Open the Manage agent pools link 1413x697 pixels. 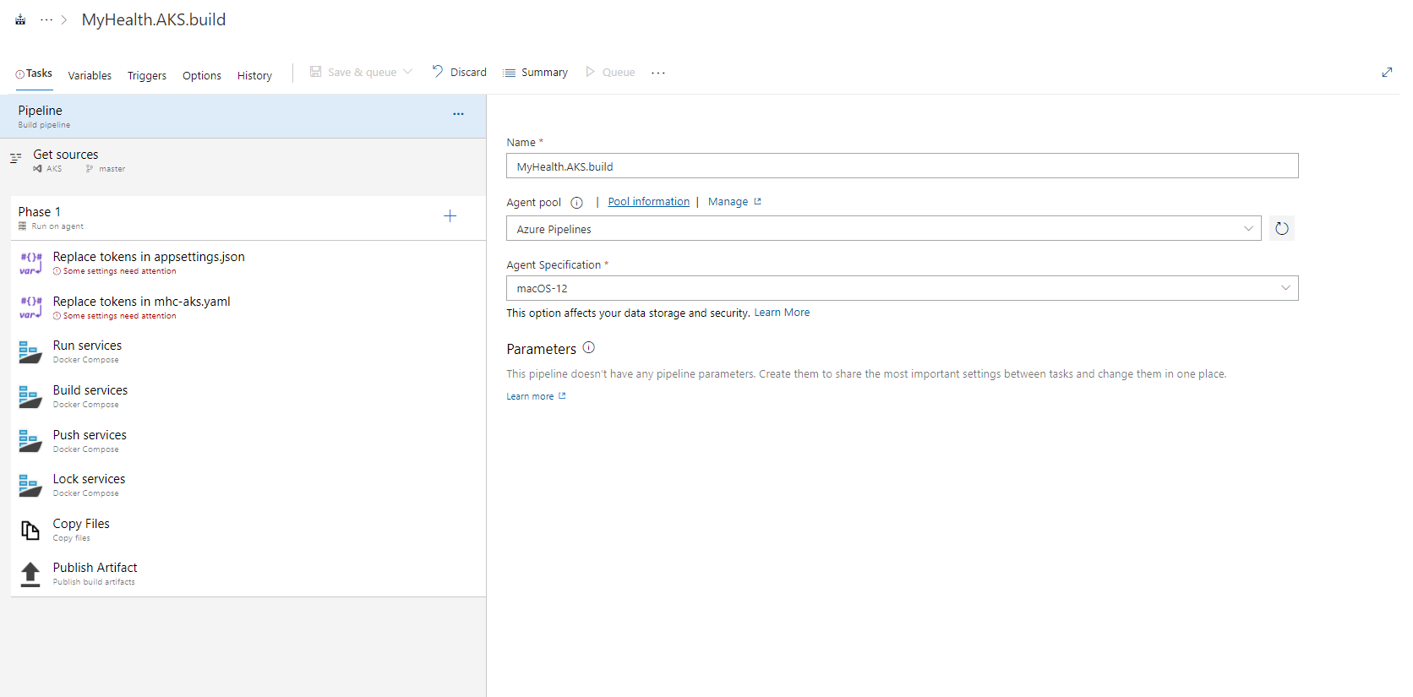click(x=734, y=202)
